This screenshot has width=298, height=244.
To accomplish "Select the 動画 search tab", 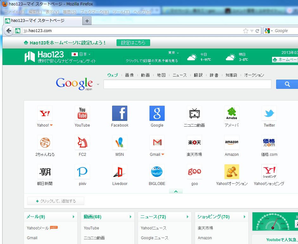I will coord(145,75).
